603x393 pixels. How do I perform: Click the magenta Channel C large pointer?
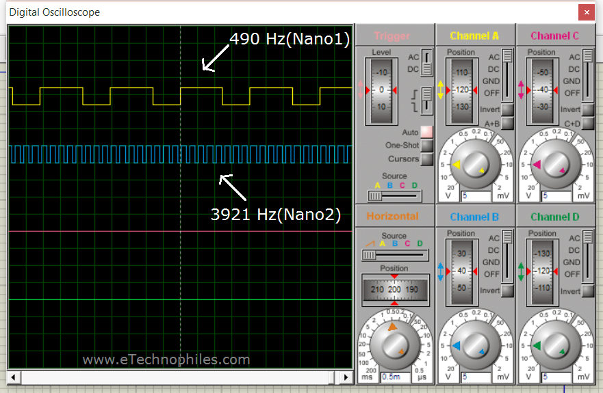[x=537, y=165]
